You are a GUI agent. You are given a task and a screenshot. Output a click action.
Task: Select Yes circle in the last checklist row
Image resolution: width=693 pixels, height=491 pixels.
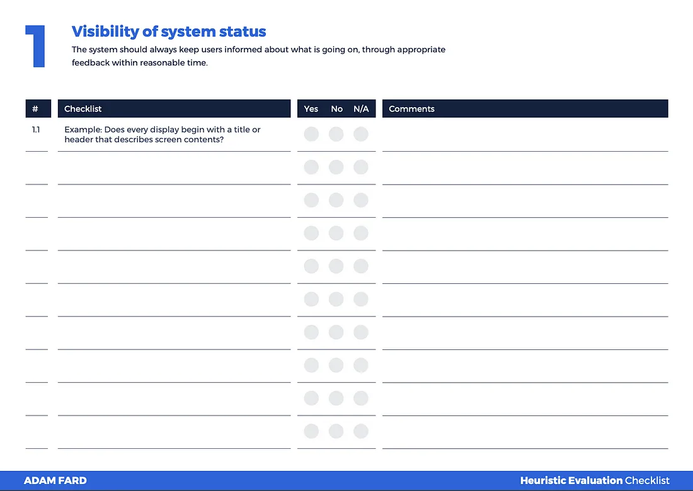(311, 431)
